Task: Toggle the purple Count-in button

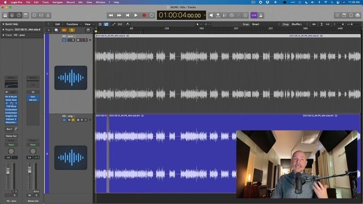Action: point(254,15)
